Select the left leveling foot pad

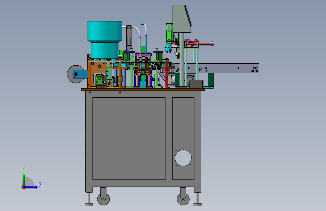89,205
